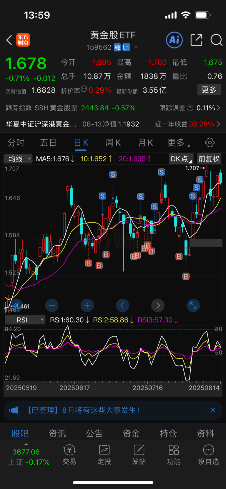Open the Ai assistant icon
The image size is (226, 489).
pyautogui.click(x=175, y=40)
